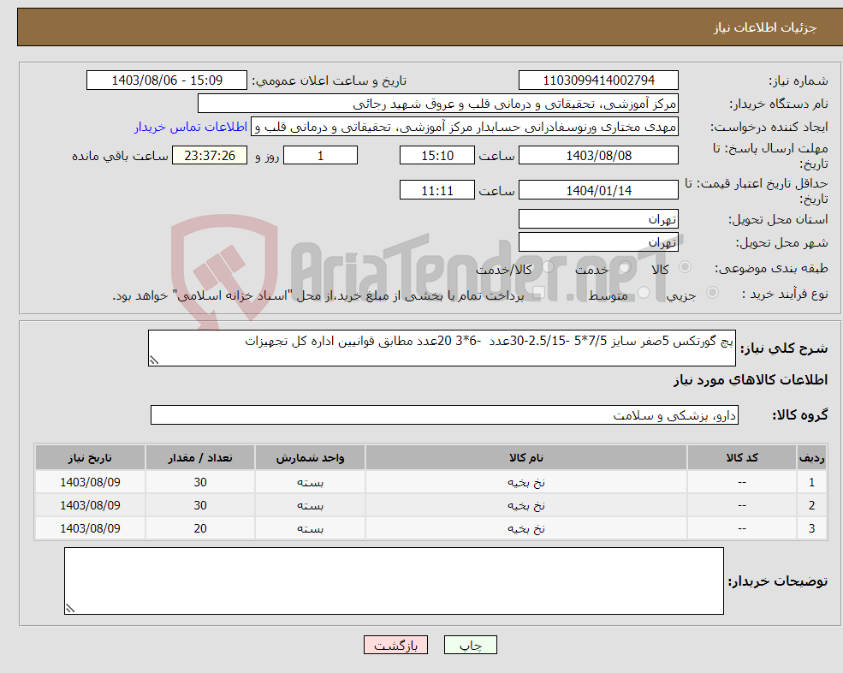Image resolution: width=843 pixels, height=673 pixels.
Task: Click unit بسته in row 2
Action: pyautogui.click(x=310, y=505)
